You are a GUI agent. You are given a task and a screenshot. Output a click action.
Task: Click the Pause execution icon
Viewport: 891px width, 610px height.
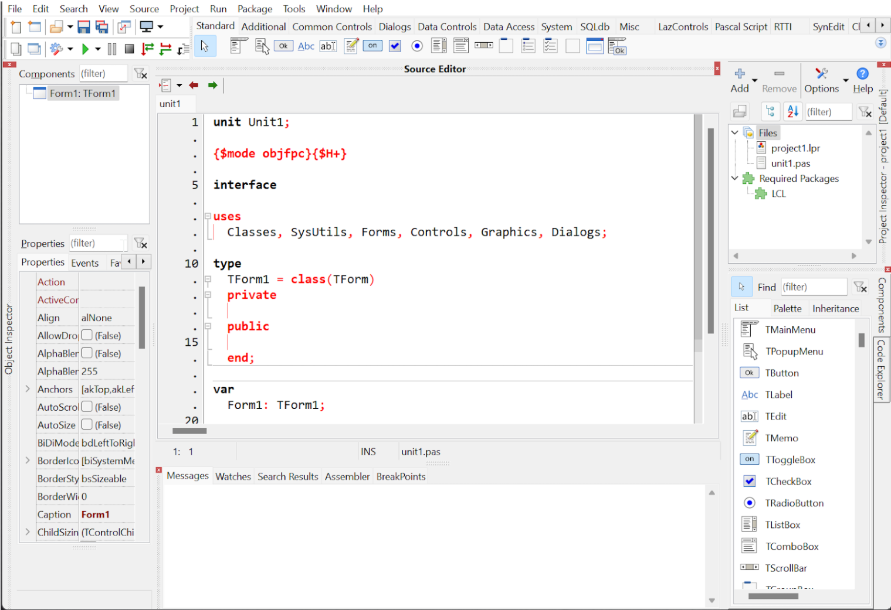112,49
